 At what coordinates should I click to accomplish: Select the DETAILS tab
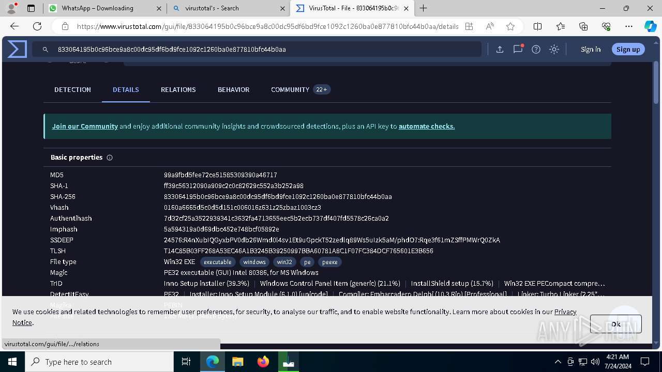[x=126, y=89]
